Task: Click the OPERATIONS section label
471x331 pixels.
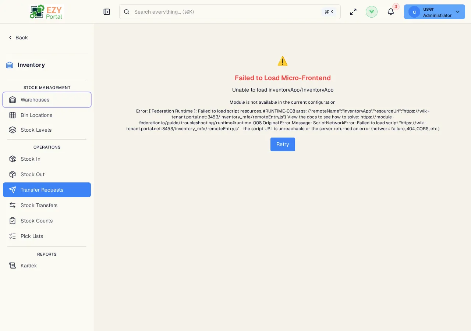Action: (x=47, y=147)
